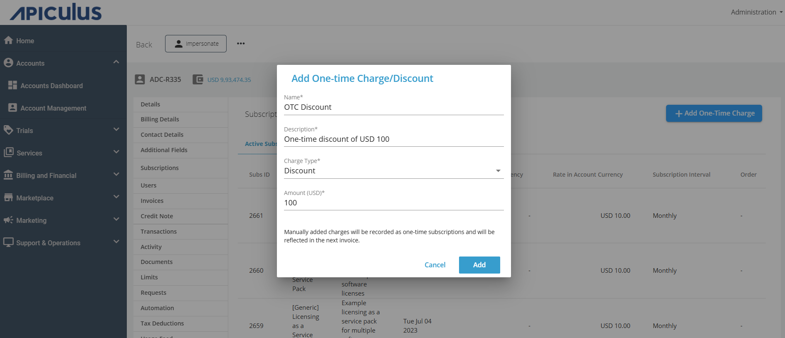This screenshot has width=785, height=338.
Task: Click the Services library icon
Action: click(8, 153)
